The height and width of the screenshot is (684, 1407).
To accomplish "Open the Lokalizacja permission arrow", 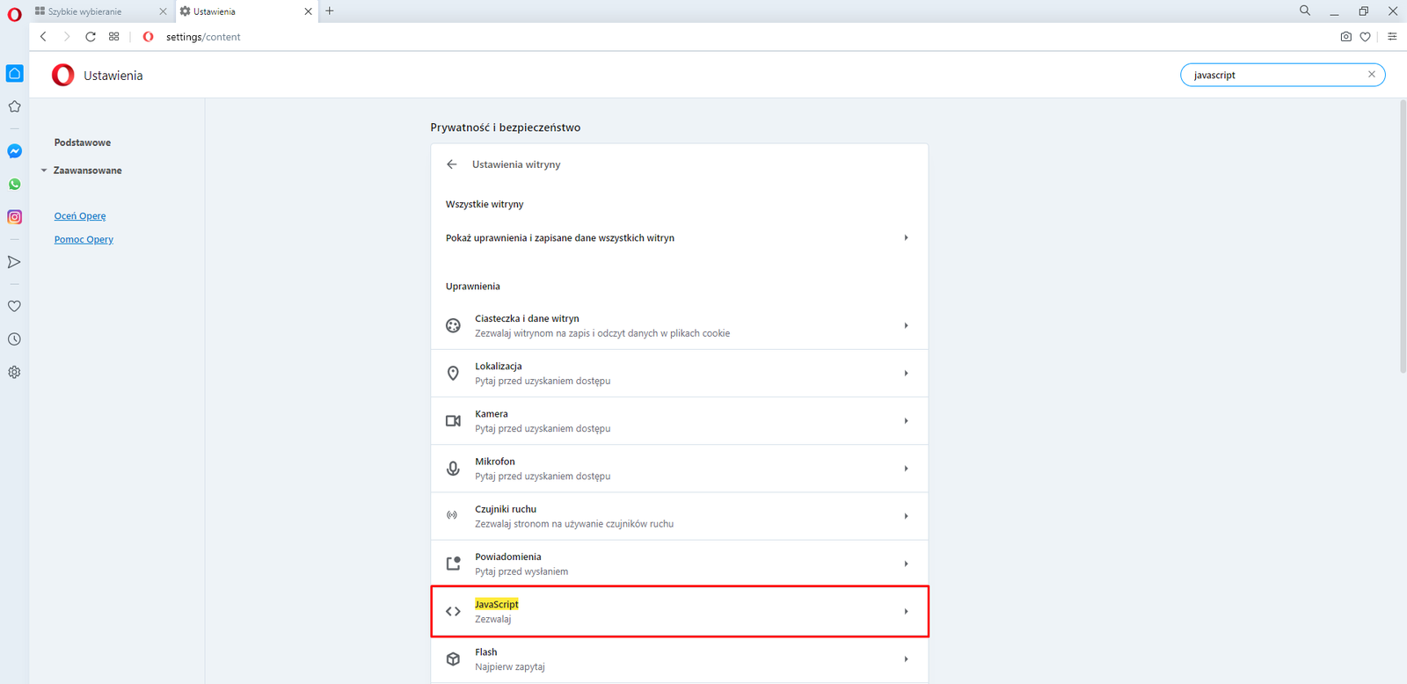I will coord(906,374).
